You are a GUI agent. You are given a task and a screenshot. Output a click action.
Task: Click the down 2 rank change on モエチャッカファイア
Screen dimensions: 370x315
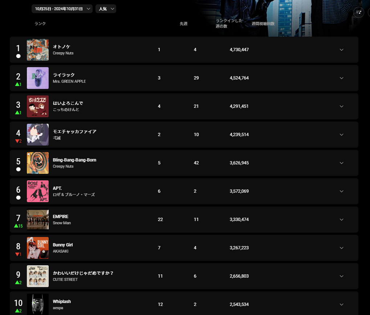tap(19, 141)
